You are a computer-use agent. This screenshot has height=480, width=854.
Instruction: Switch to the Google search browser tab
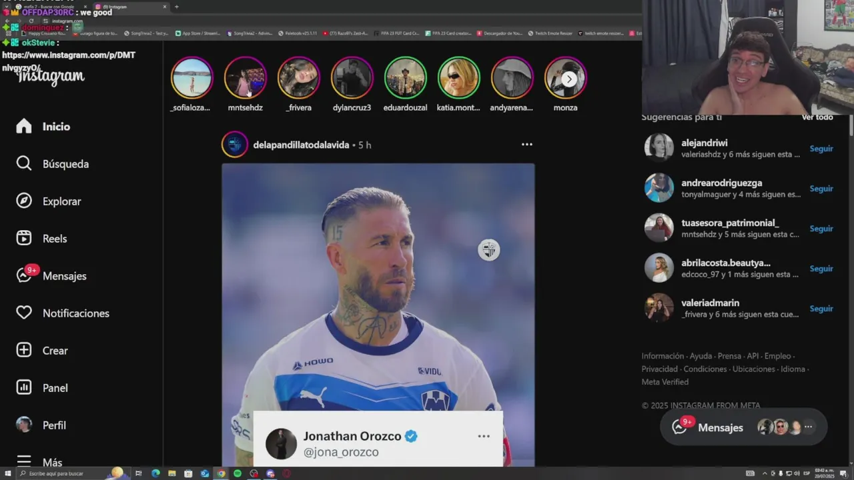(x=50, y=7)
